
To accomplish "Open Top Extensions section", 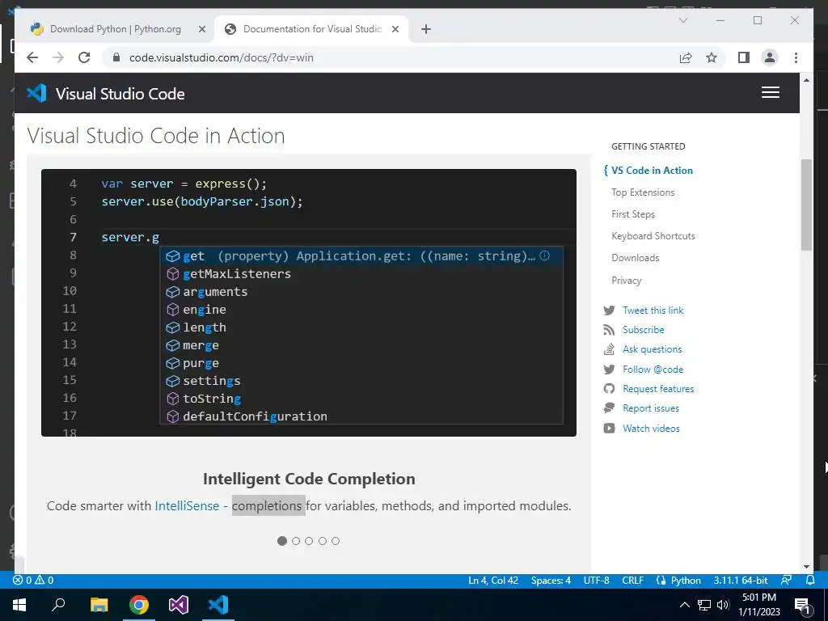I will coord(643,192).
